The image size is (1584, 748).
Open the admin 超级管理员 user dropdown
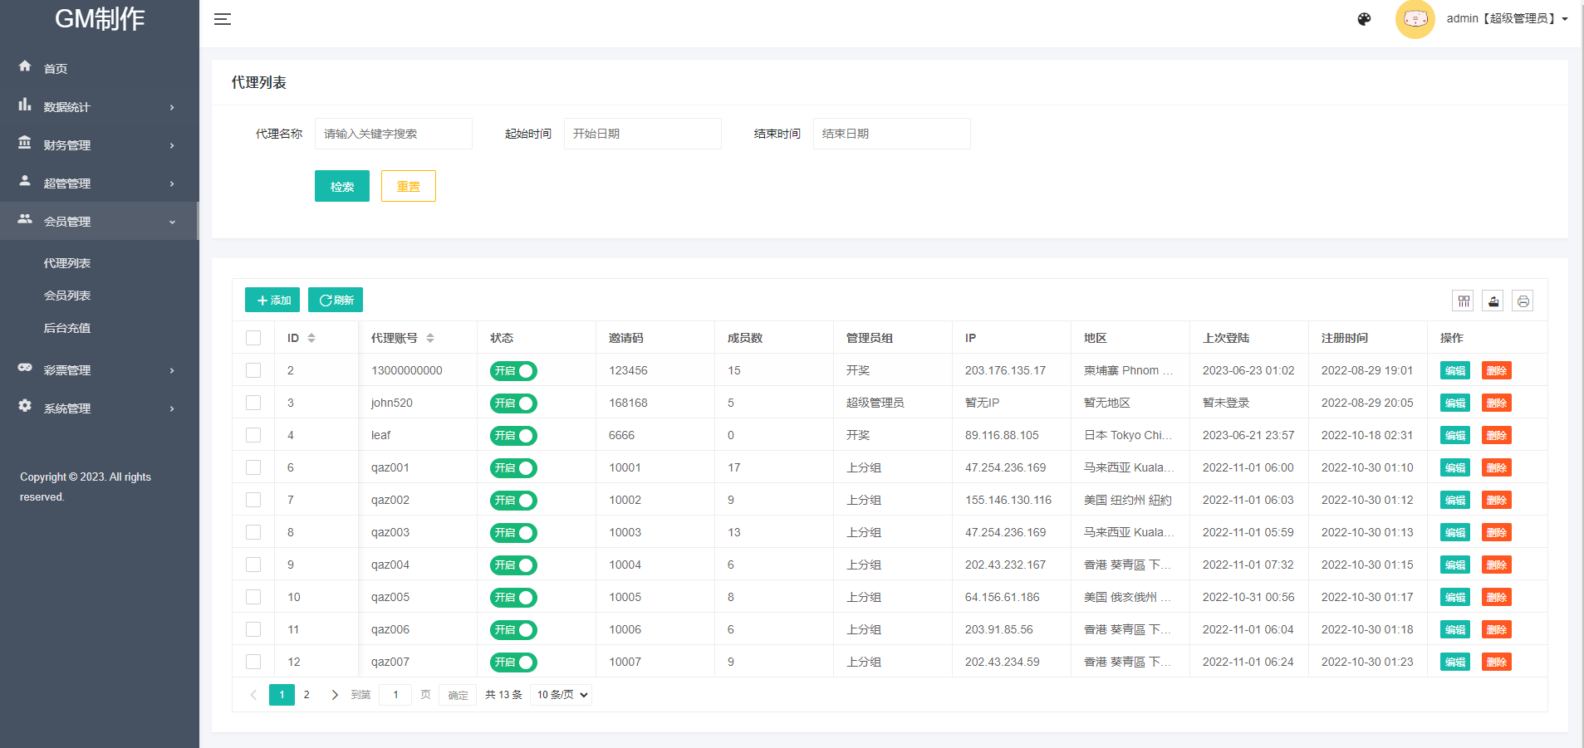(x=1506, y=19)
